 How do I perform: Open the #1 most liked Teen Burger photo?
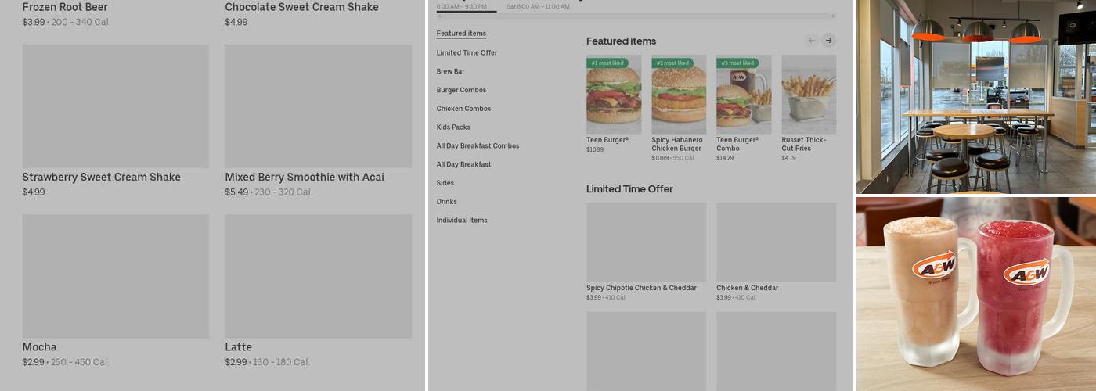[614, 94]
